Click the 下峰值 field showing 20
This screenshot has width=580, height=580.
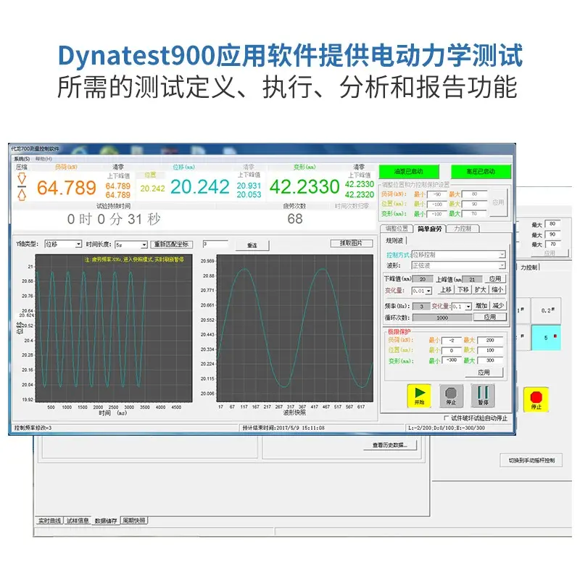coord(423,279)
